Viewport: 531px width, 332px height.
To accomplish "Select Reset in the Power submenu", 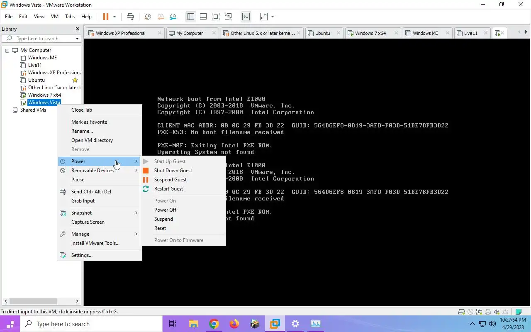I will (183, 228).
